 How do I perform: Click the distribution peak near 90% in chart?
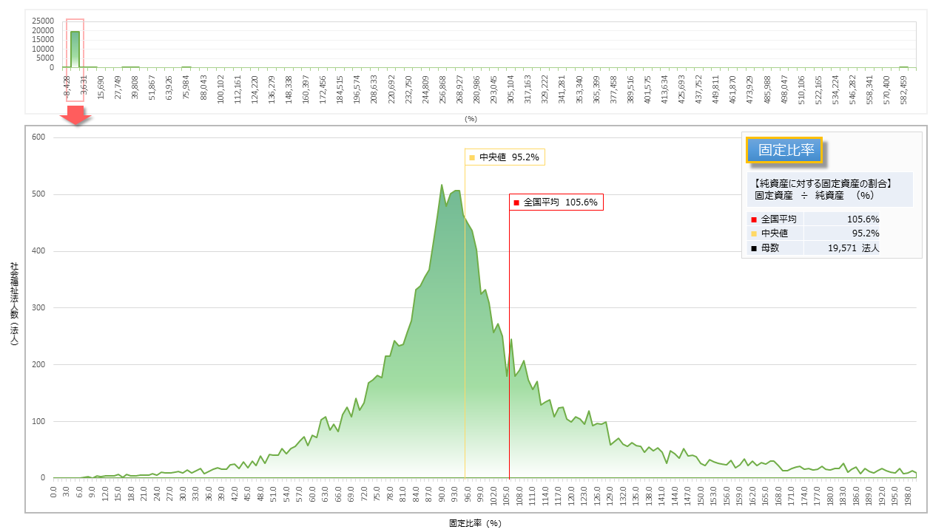[442, 185]
